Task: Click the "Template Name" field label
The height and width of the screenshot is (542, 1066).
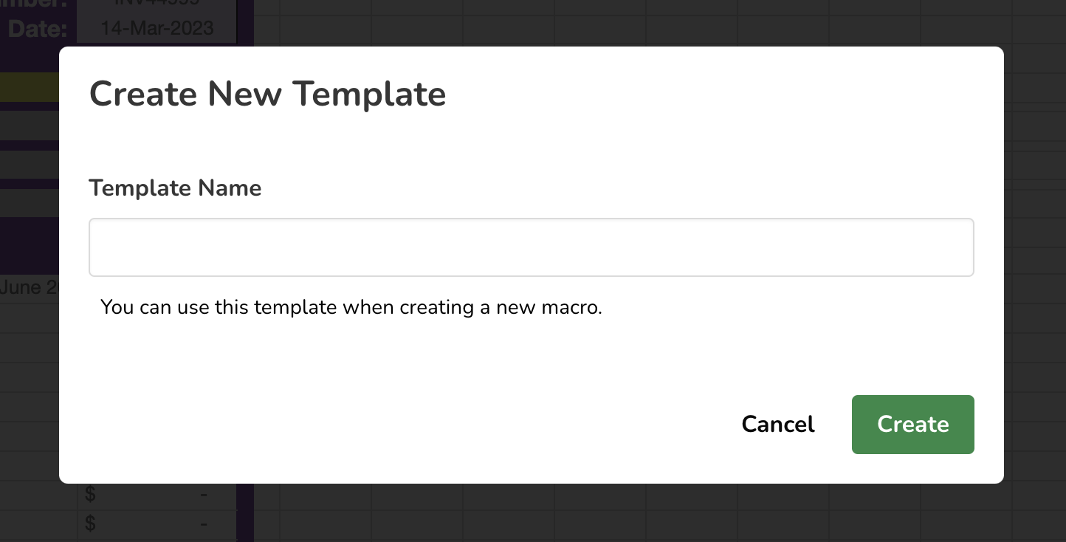Action: (175, 188)
